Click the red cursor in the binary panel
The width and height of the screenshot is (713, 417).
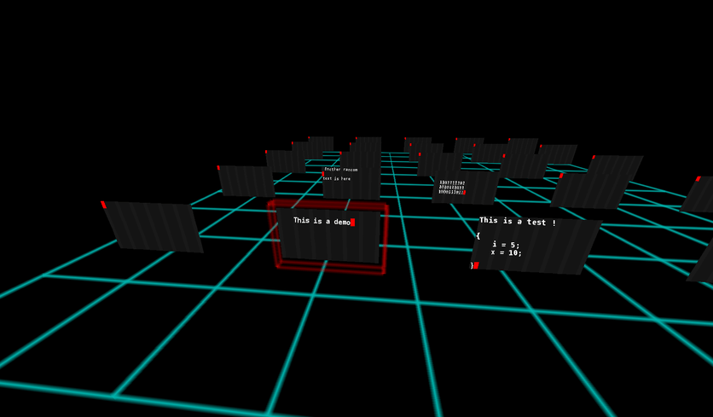tap(463, 193)
